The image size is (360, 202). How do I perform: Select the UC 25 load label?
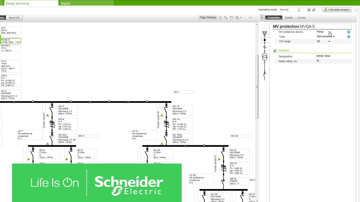tap(201, 179)
